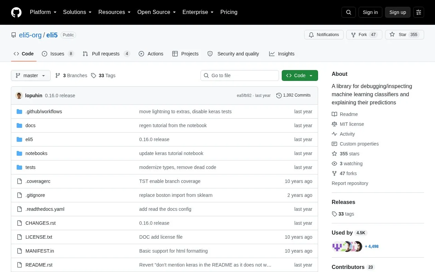Open the eli5-org organization link
Image resolution: width=435 pixels, height=272 pixels.
click(x=30, y=35)
